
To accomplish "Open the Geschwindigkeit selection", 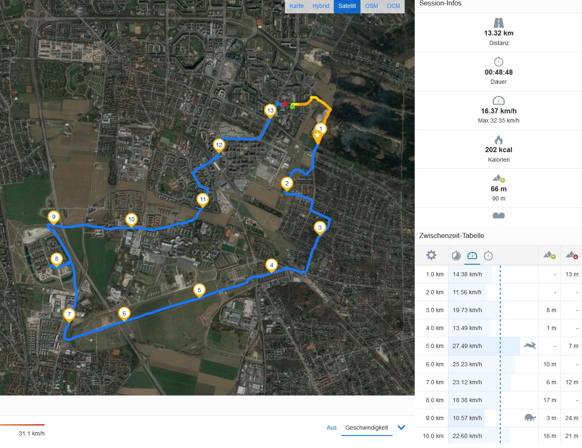I will coord(367,428).
